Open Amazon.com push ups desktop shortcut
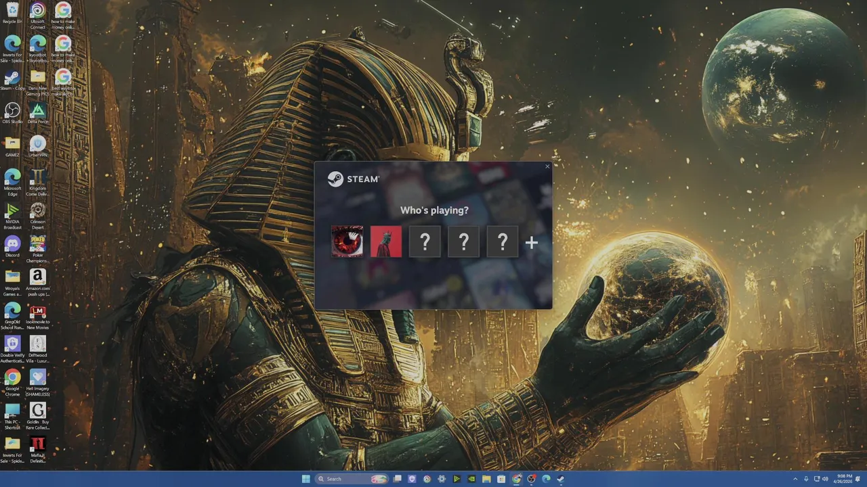This screenshot has width=867, height=487. click(x=38, y=282)
